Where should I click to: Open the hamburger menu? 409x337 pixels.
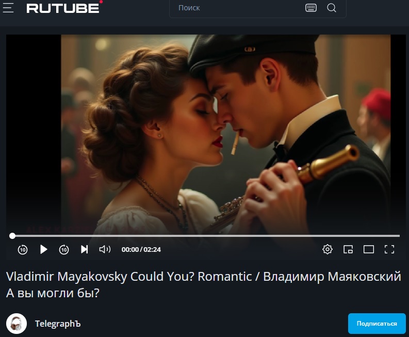(x=8, y=8)
